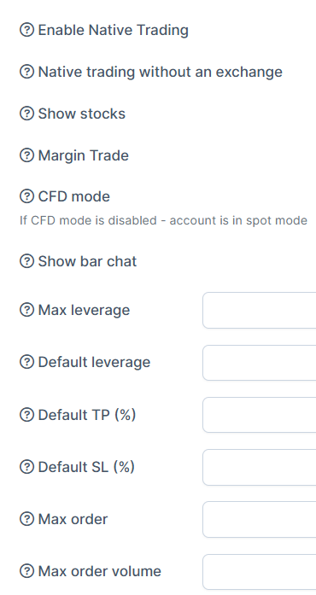This screenshot has height=595, width=316.
Task: Click help icon beside Enable Native Trading
Action: point(26,30)
